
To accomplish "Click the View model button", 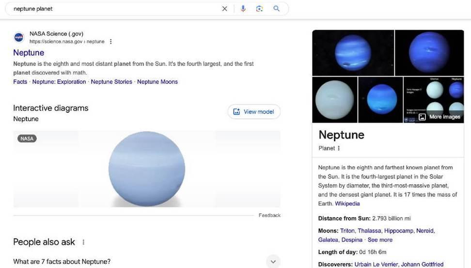I will pos(254,112).
